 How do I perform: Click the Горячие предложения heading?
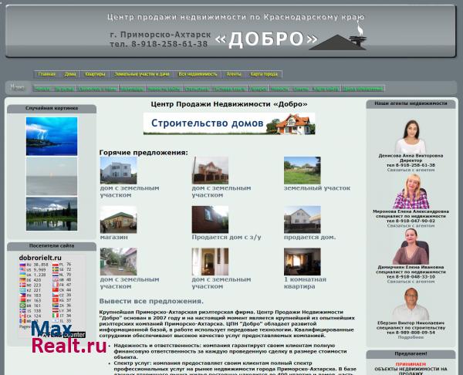[x=144, y=153]
